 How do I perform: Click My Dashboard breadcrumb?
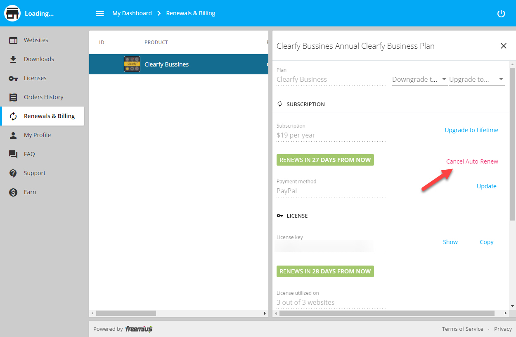[132, 13]
